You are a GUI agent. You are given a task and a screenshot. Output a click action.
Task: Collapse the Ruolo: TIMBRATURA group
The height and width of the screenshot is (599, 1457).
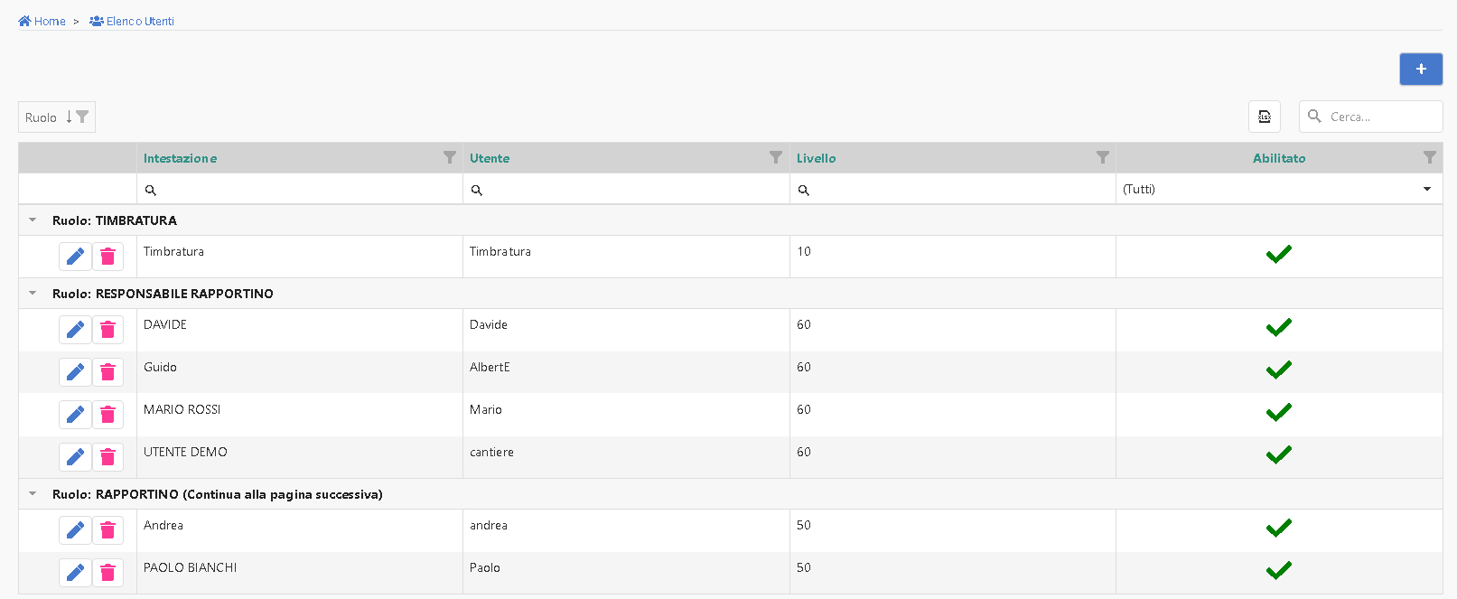[33, 220]
